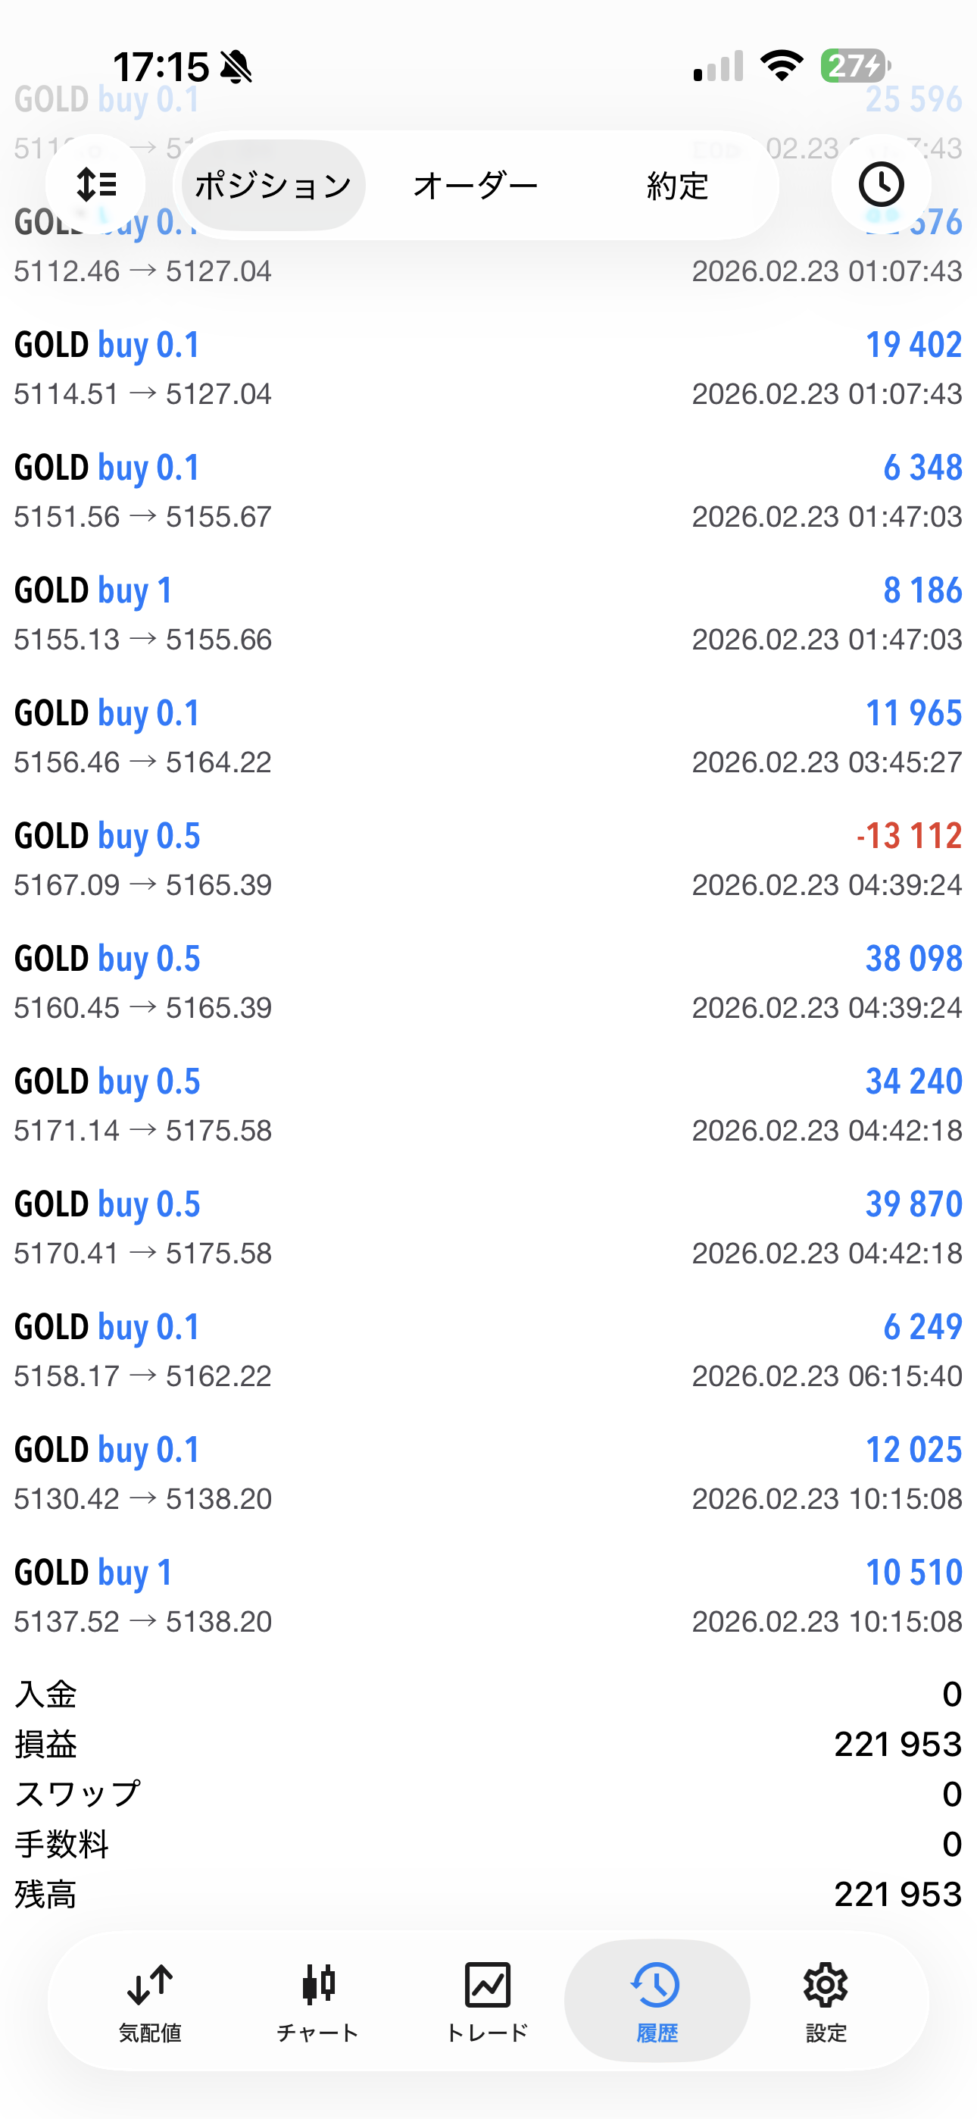Open the 設定 settings gear icon

(826, 2001)
